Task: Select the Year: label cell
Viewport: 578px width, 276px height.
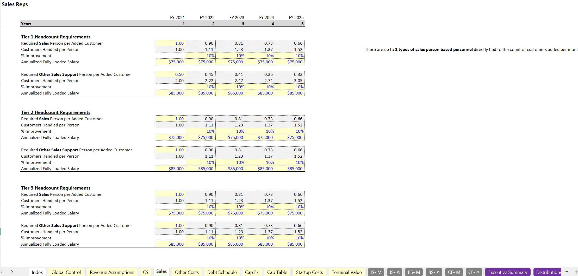Action: tap(26, 24)
